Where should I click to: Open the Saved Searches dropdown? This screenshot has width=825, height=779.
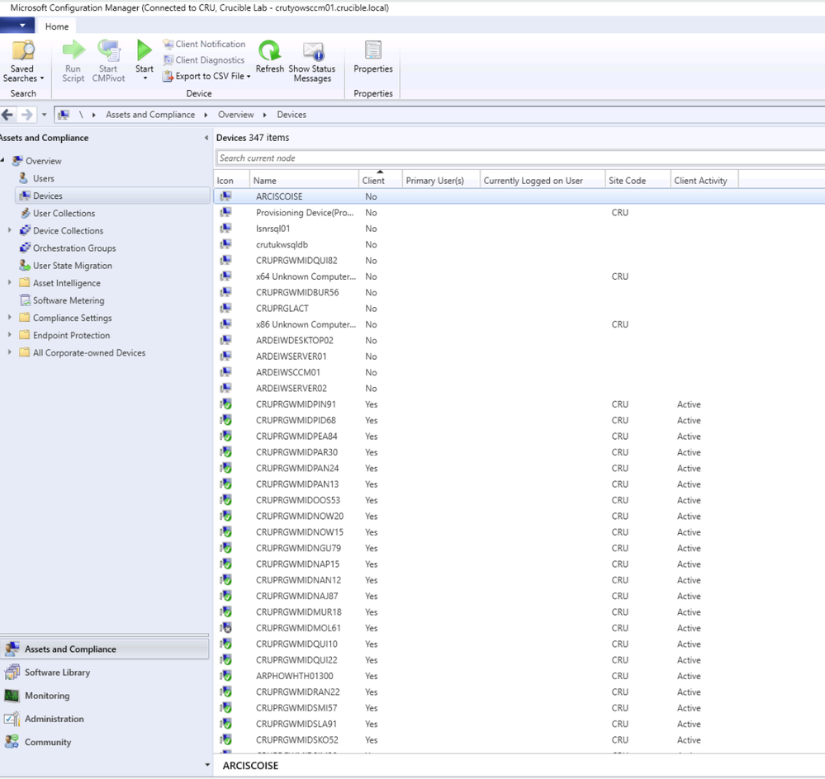(22, 59)
